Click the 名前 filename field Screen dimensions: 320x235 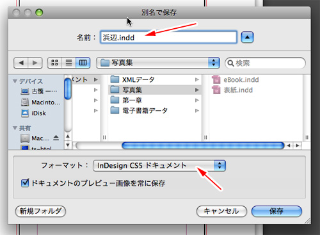168,37
